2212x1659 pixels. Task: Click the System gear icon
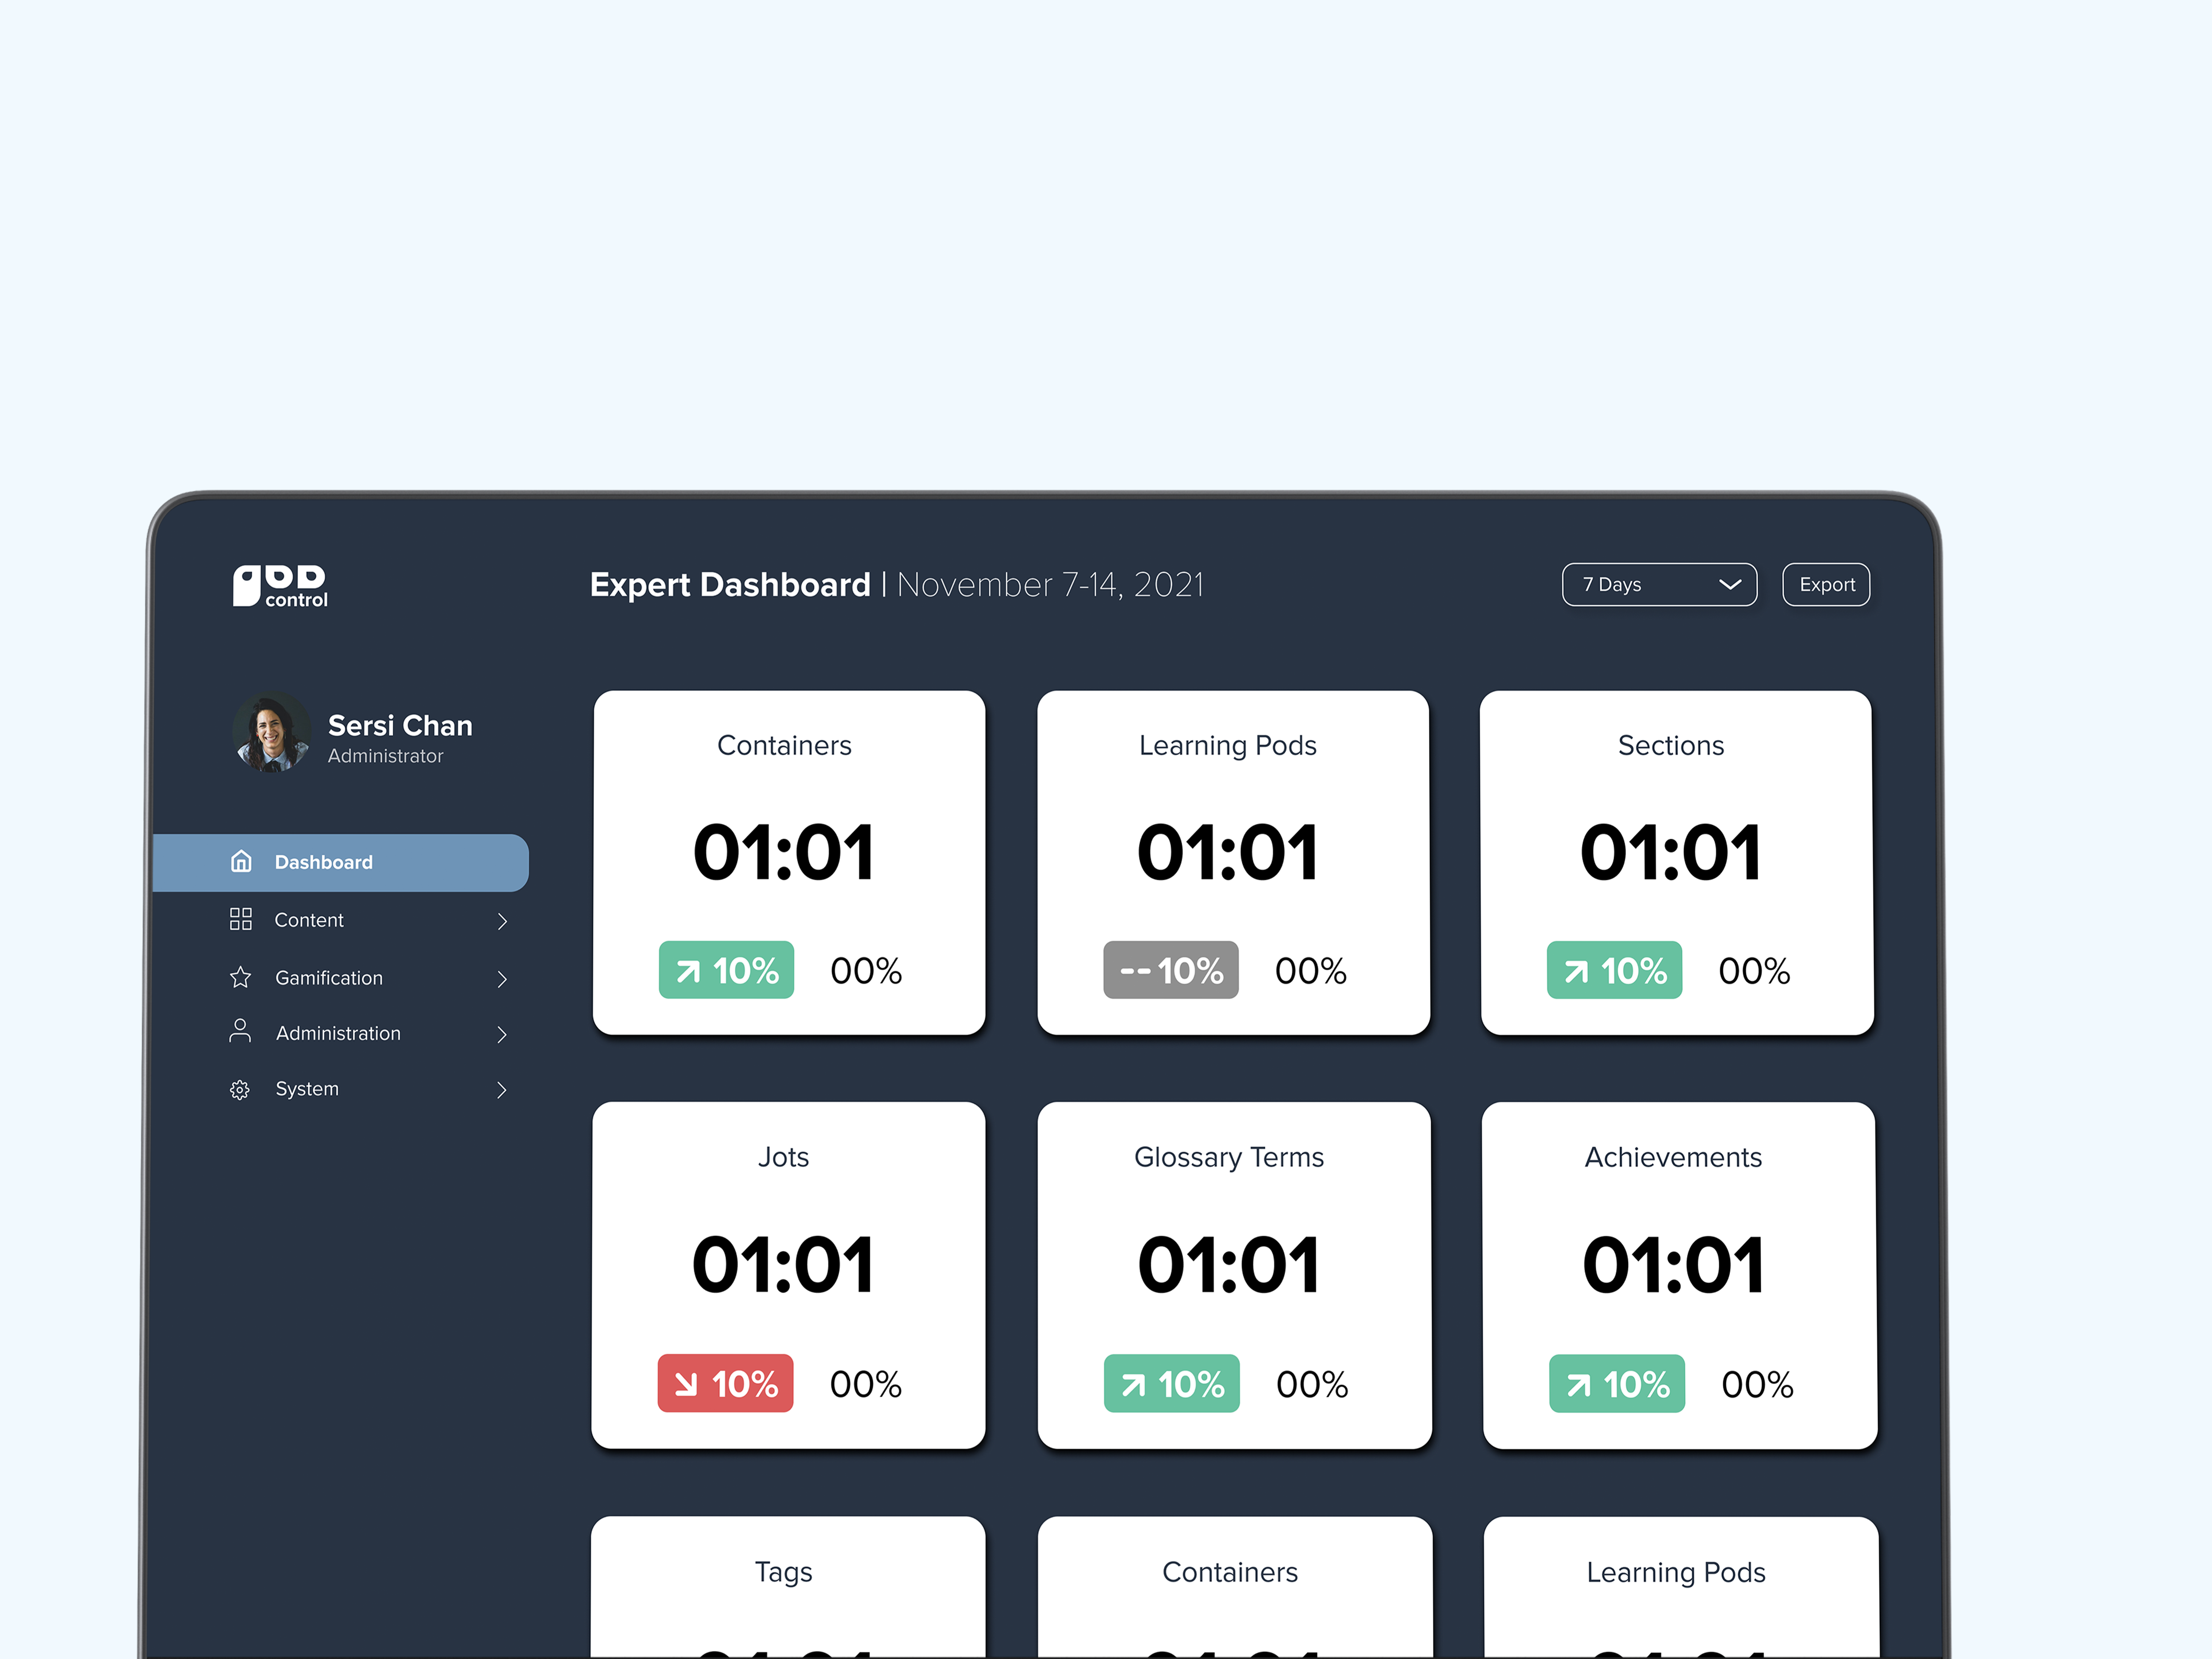[x=240, y=1089]
